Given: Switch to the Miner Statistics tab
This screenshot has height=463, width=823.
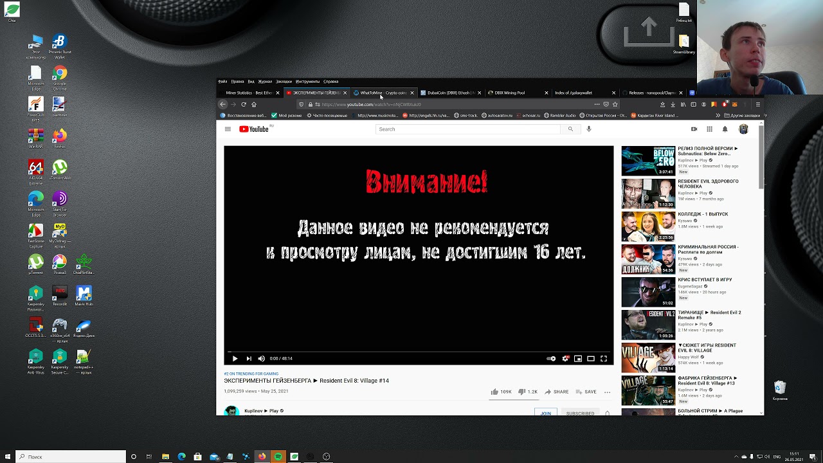Looking at the screenshot, I should 248,93.
